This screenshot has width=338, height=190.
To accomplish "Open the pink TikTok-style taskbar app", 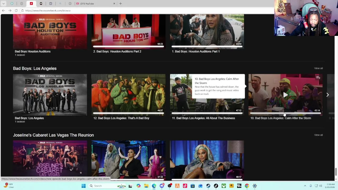I will tap(185, 186).
